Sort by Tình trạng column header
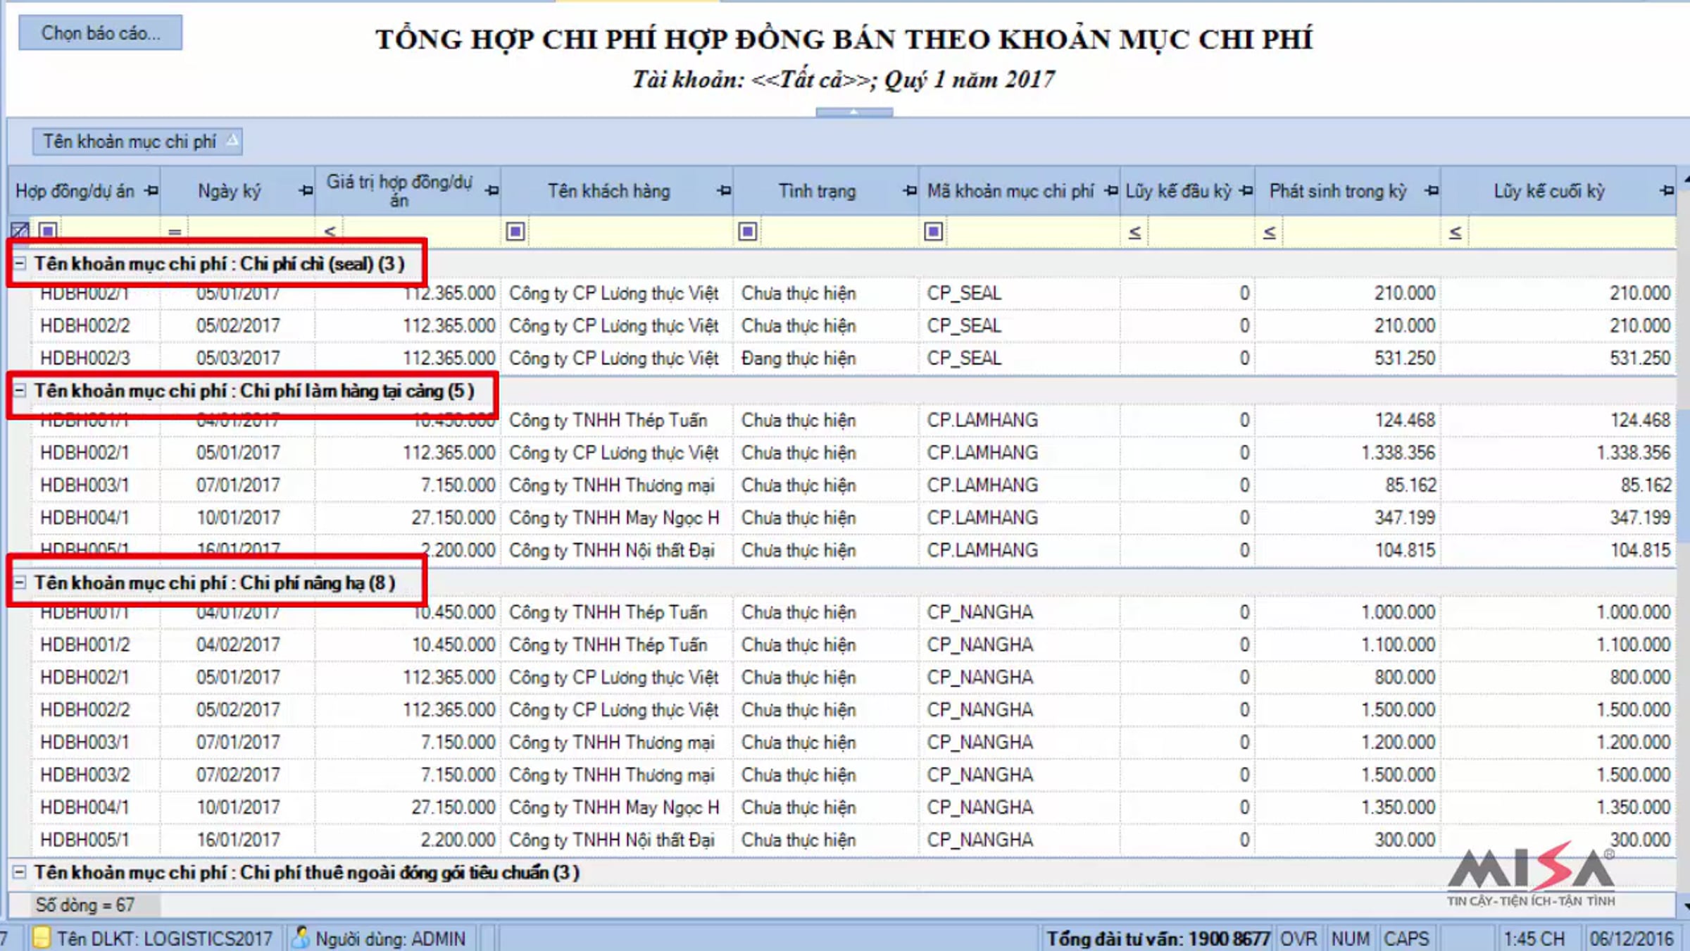 point(817,191)
